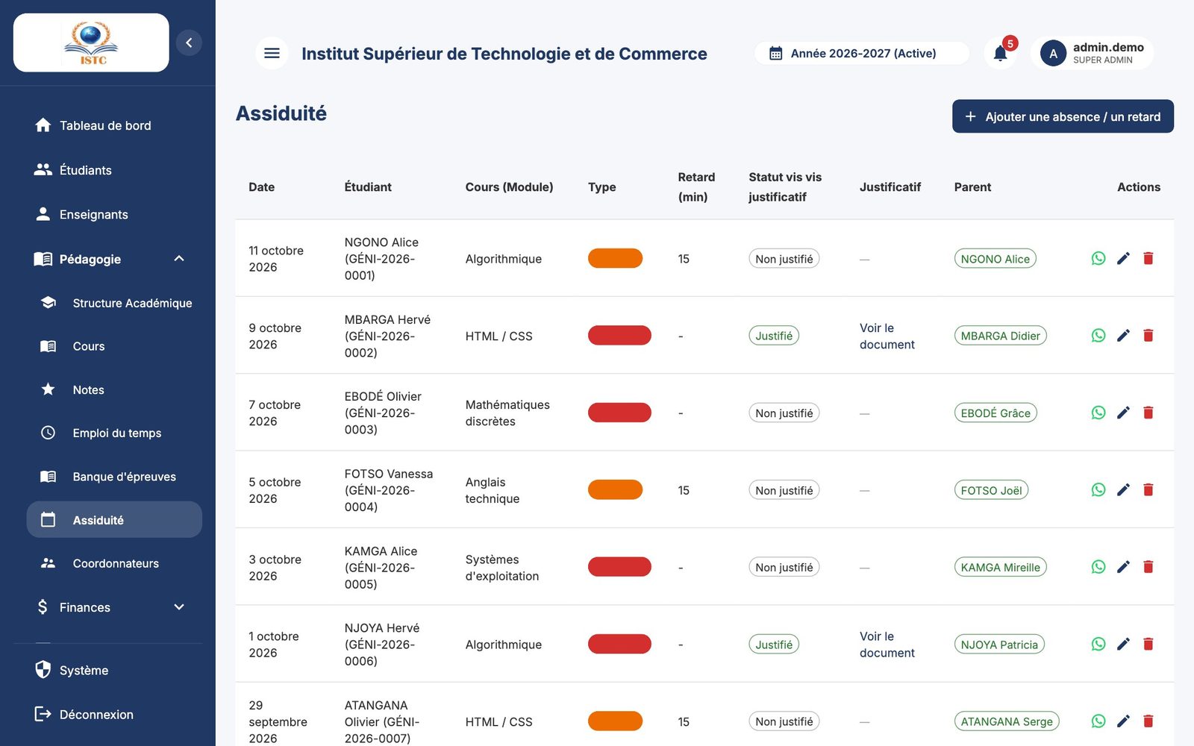Open Structure Académique
The height and width of the screenshot is (746, 1194).
click(114, 303)
